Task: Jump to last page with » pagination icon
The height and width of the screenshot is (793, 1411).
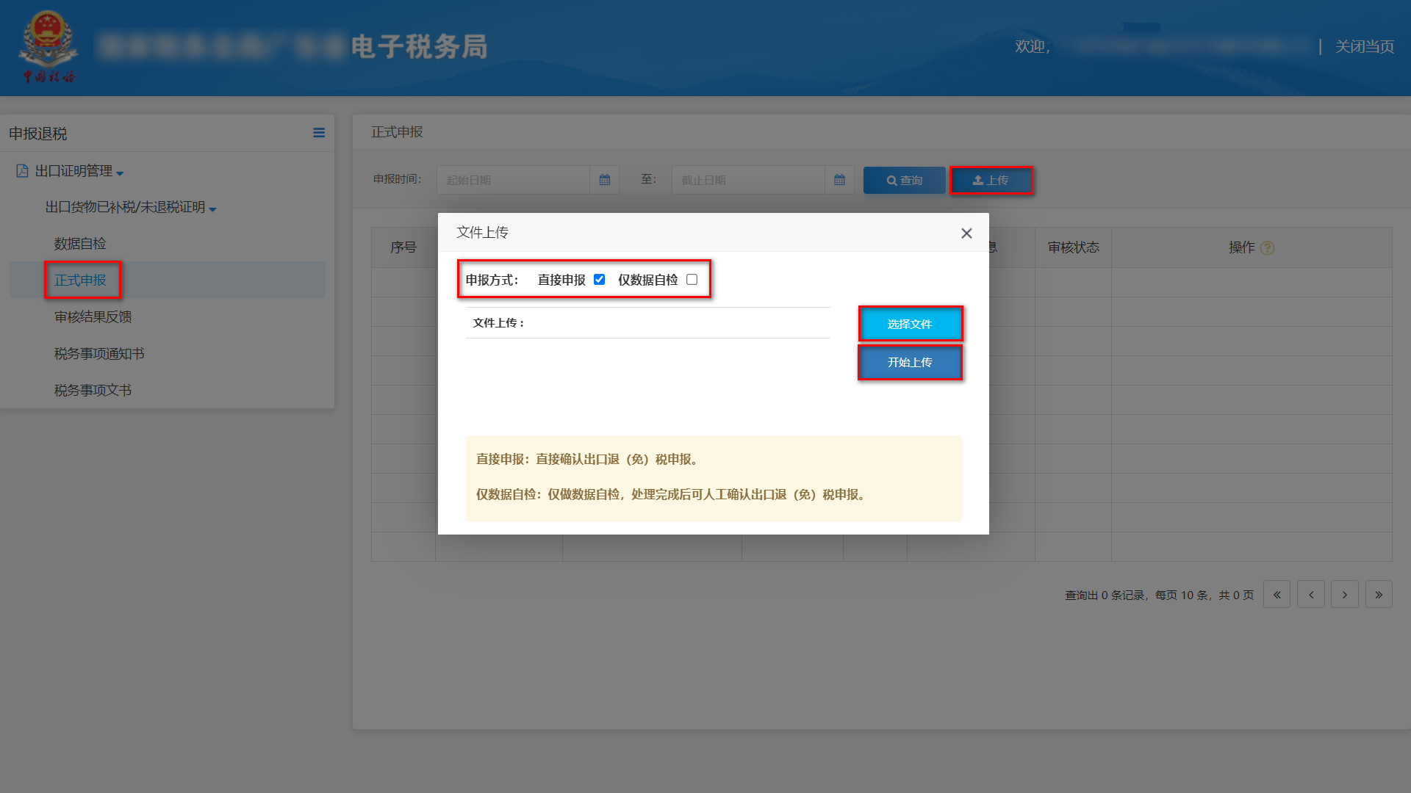Action: pos(1379,594)
